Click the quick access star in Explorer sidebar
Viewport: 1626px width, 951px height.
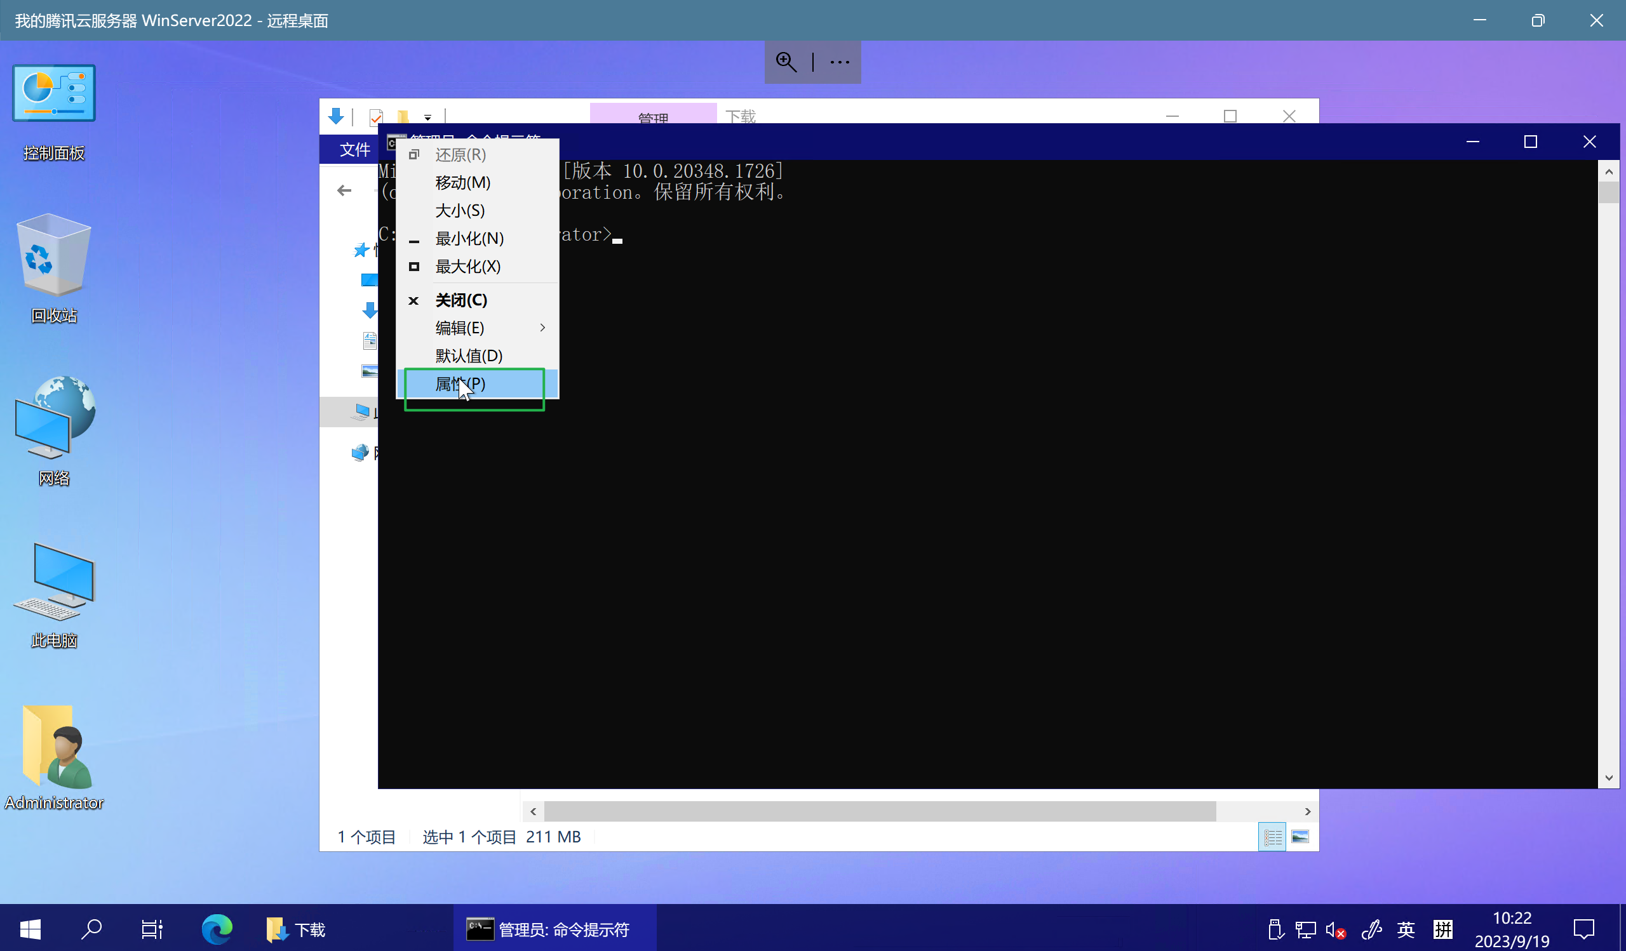[361, 250]
